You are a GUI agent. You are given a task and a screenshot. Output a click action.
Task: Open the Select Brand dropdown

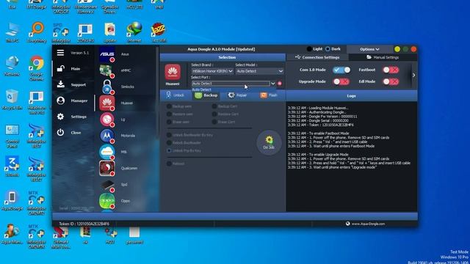(212, 71)
